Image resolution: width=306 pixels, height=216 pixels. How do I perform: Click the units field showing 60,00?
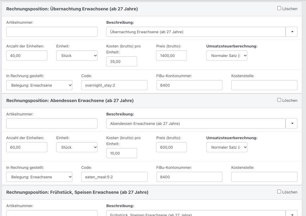tap(27, 147)
